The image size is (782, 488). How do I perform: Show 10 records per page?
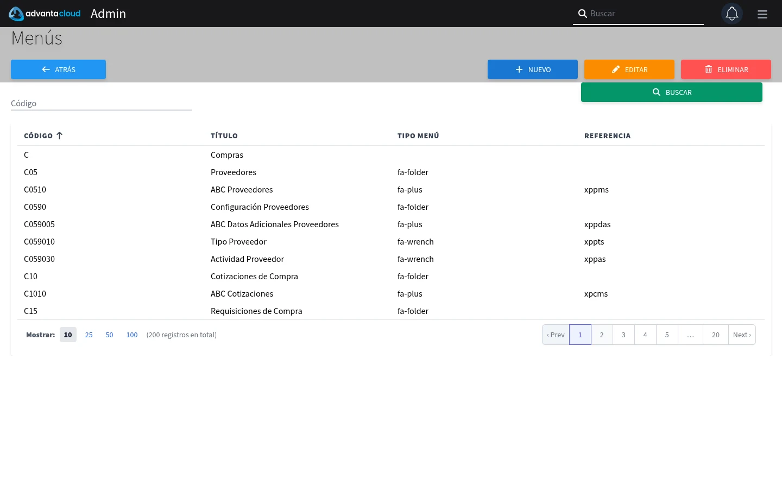68,335
